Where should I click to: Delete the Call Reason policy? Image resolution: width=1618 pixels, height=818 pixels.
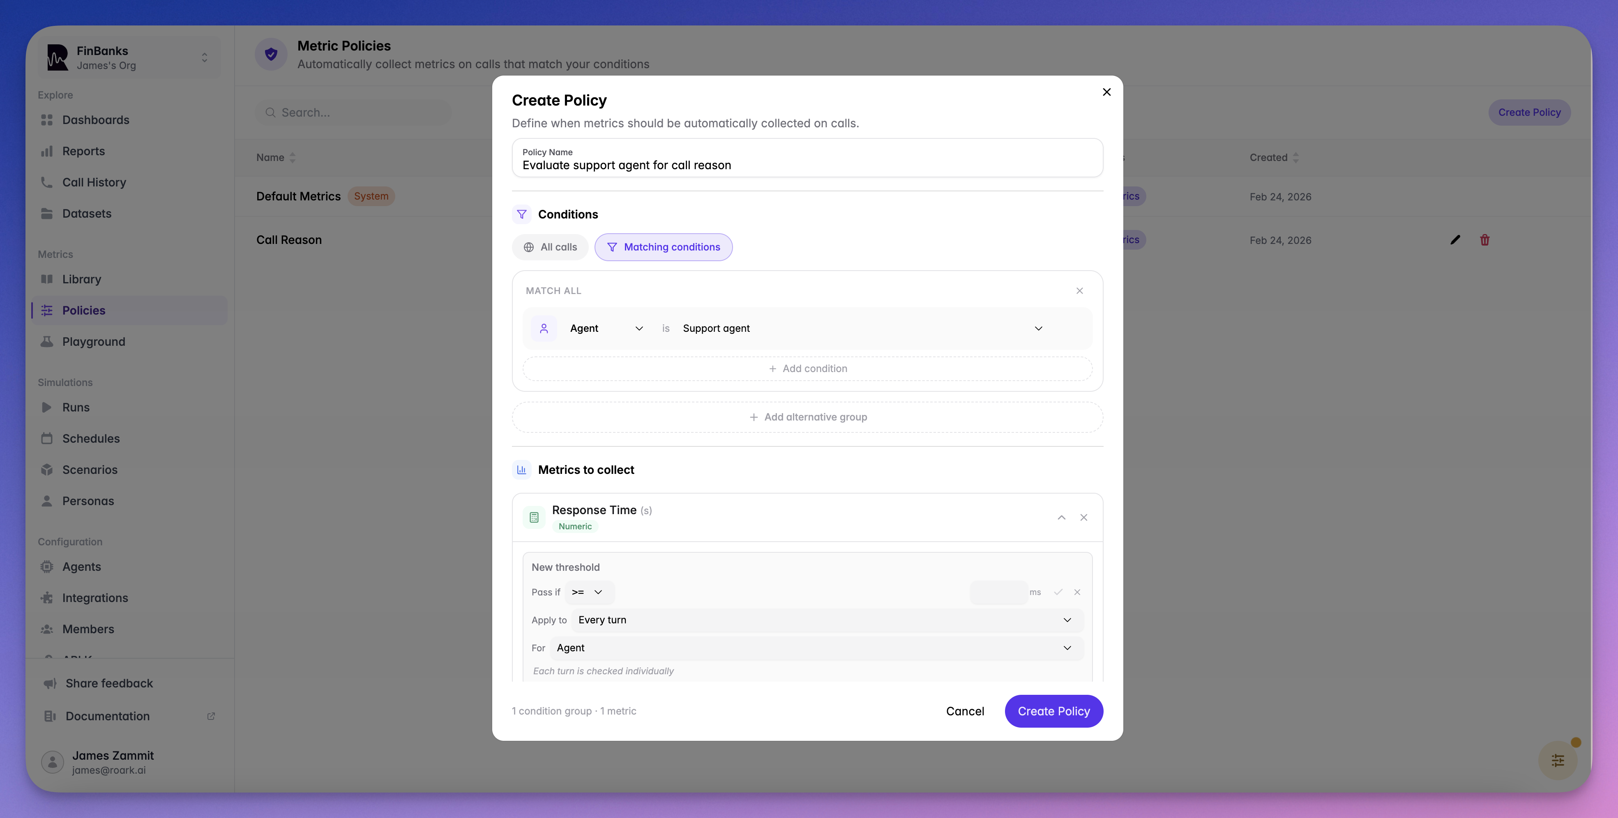click(1485, 240)
